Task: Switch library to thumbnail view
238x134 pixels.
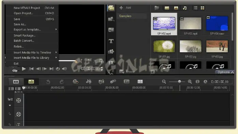Action: pyautogui.click(x=202, y=8)
